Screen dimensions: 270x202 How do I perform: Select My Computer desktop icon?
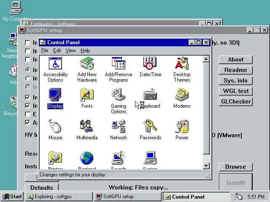(16, 11)
